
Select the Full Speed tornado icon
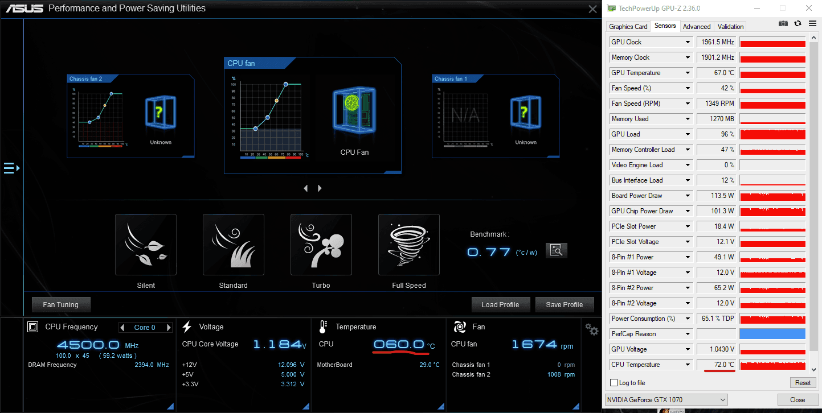click(x=409, y=245)
